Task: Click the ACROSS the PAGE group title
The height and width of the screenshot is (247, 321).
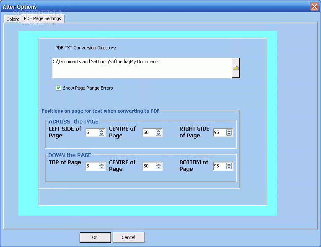Action: point(73,122)
